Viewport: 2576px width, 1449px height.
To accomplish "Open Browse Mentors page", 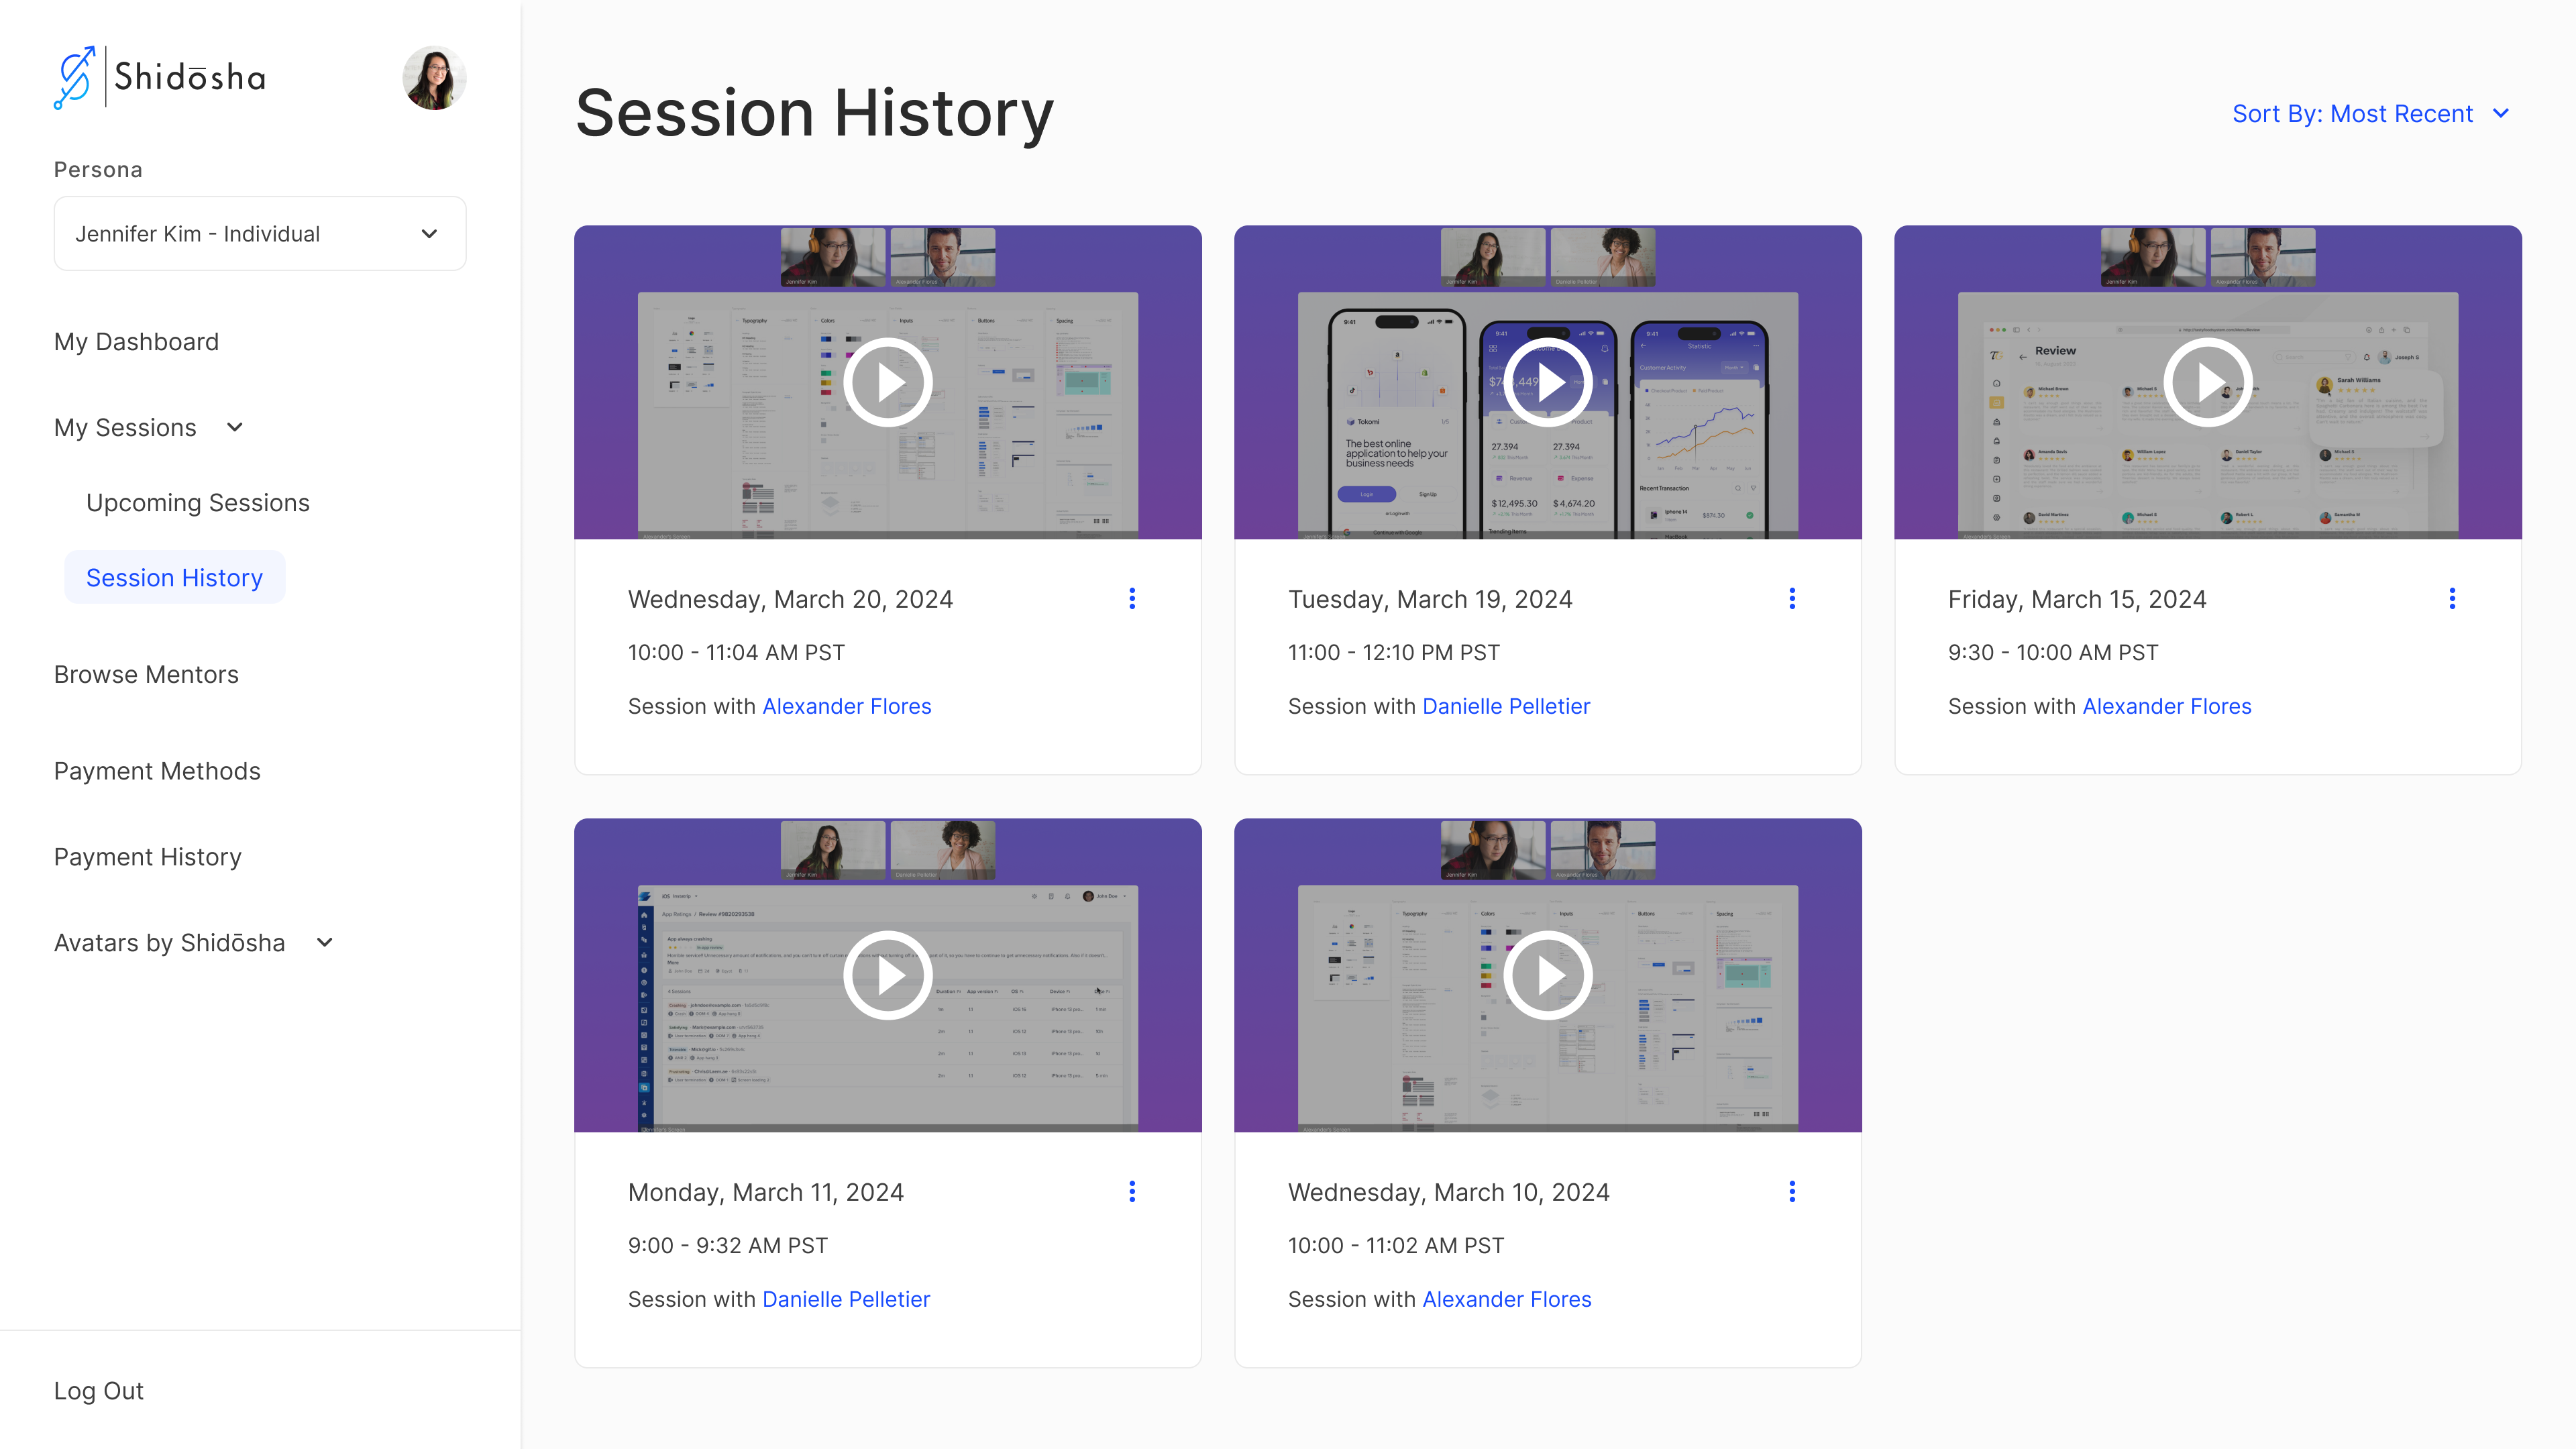I will tap(146, 674).
